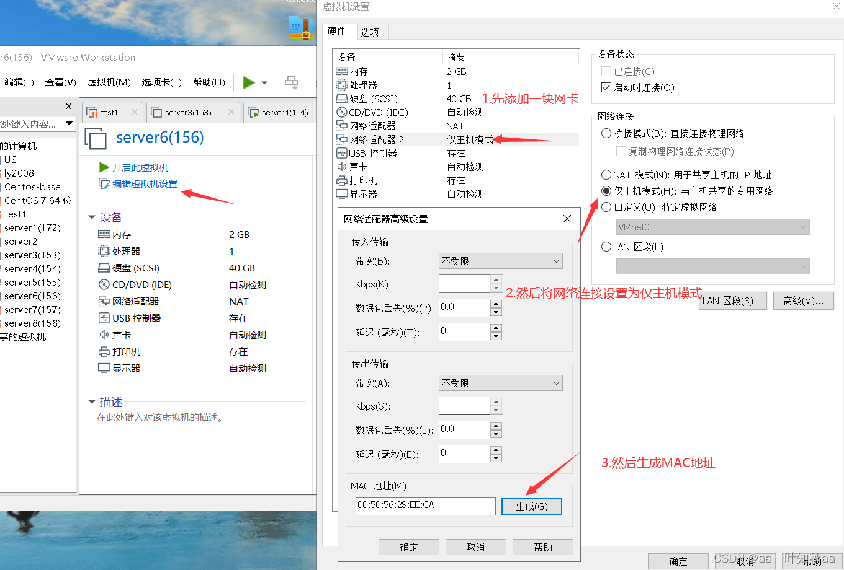Click LAN 区段(S)... button

coord(733,301)
